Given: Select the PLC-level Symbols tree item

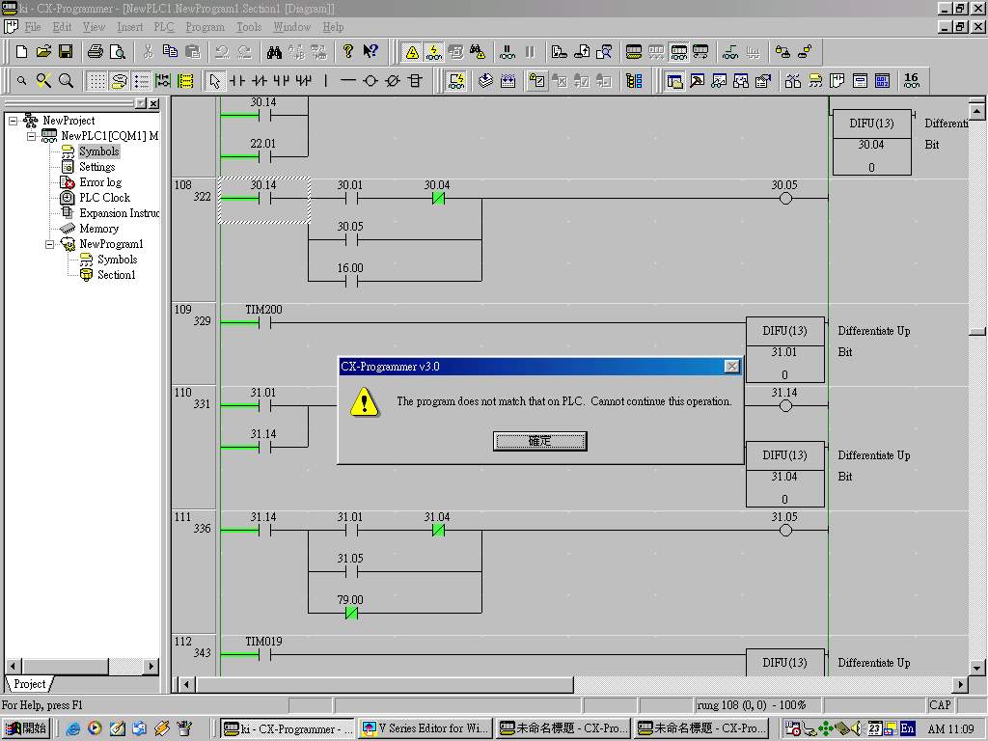Looking at the screenshot, I should click(99, 151).
